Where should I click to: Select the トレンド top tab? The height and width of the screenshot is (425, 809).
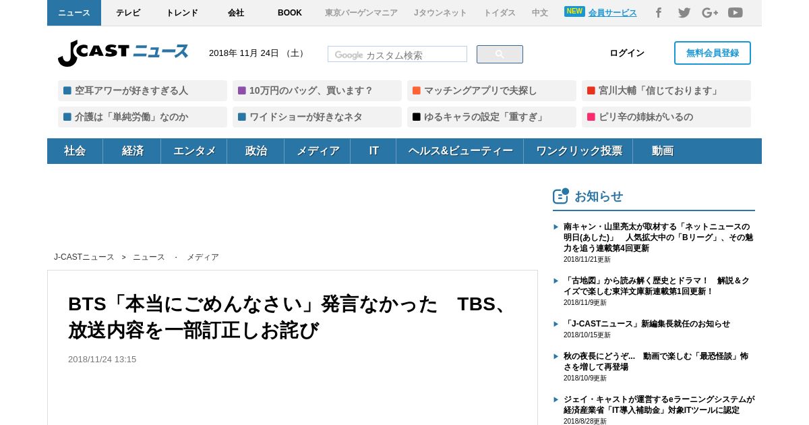point(182,13)
